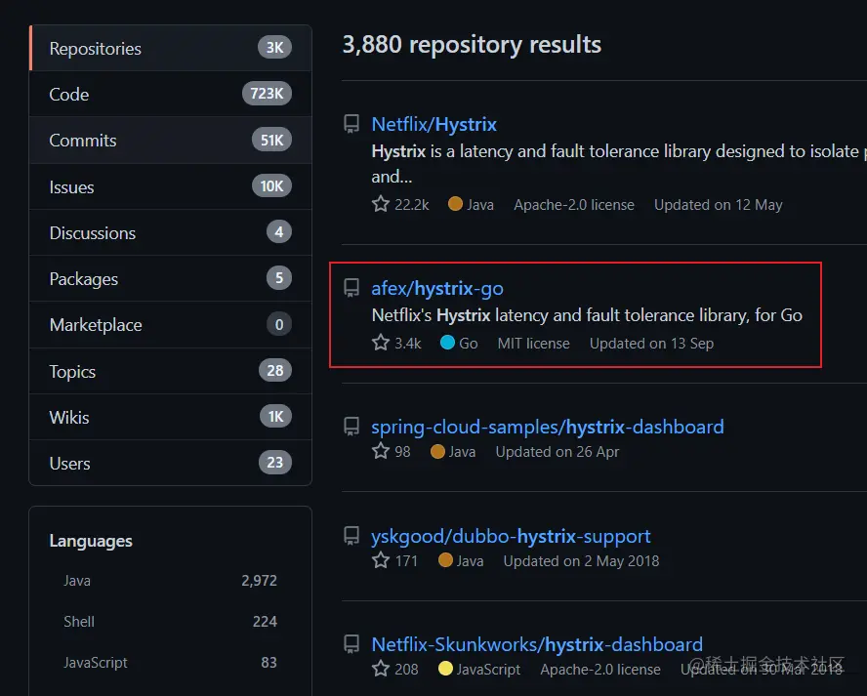The image size is (867, 696).
Task: Click the Languages section heading
Action: (x=91, y=541)
